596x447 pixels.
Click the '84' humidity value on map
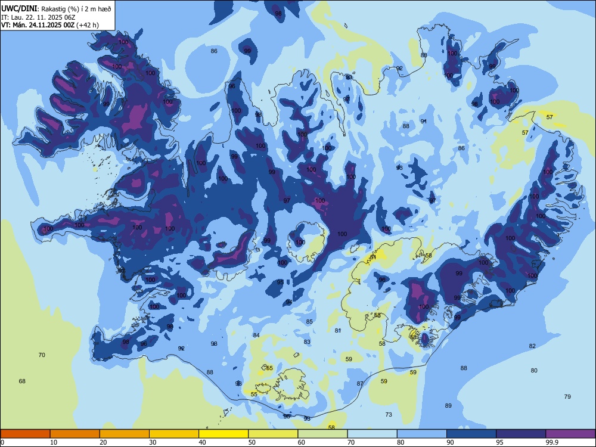tap(256, 335)
